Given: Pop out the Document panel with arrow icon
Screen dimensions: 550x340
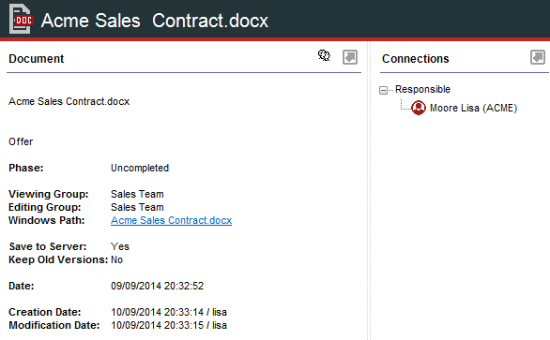Looking at the screenshot, I should (350, 57).
